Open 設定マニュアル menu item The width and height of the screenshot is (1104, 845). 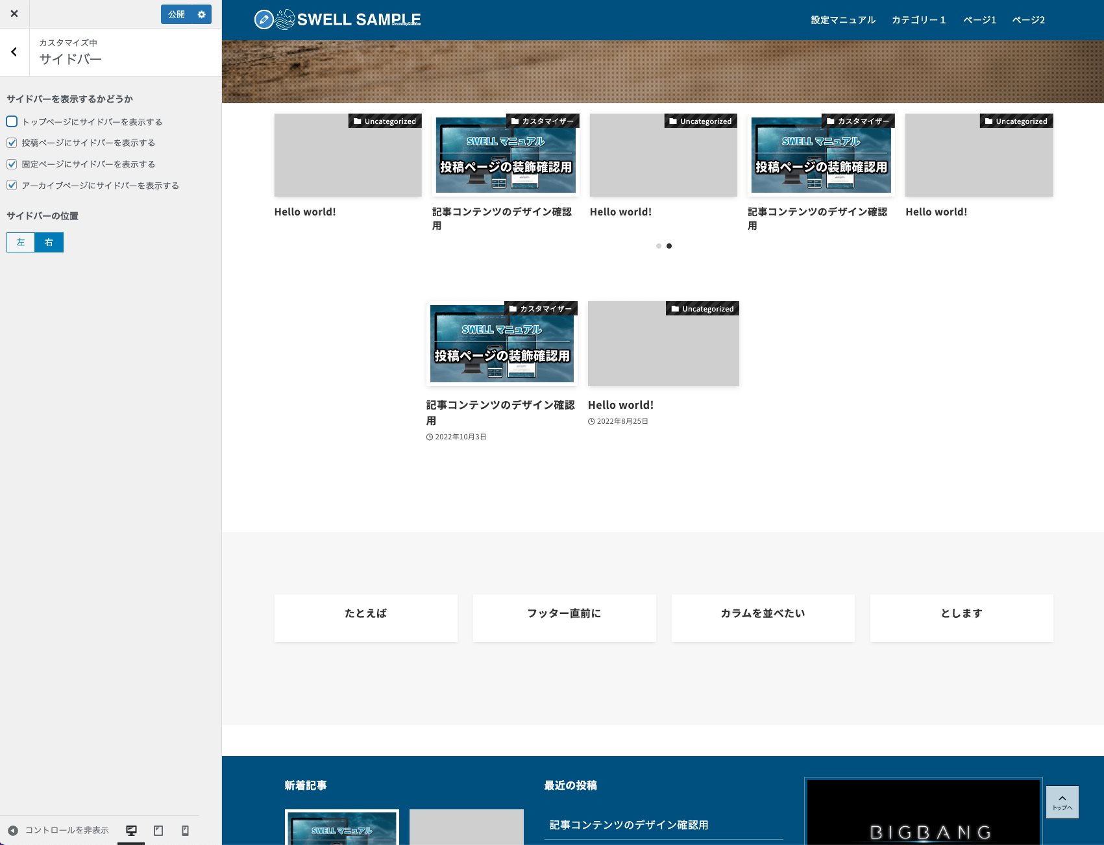click(x=843, y=20)
